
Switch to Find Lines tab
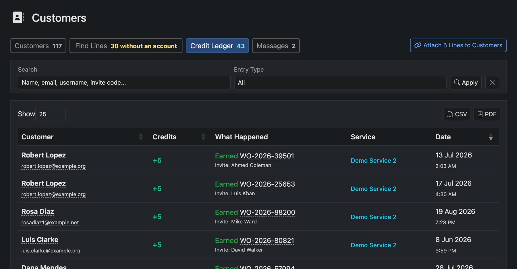[x=126, y=46]
